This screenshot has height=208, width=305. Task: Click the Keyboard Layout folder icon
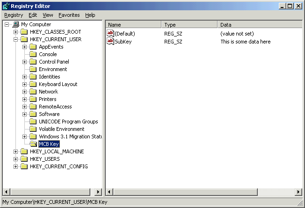(x=33, y=84)
